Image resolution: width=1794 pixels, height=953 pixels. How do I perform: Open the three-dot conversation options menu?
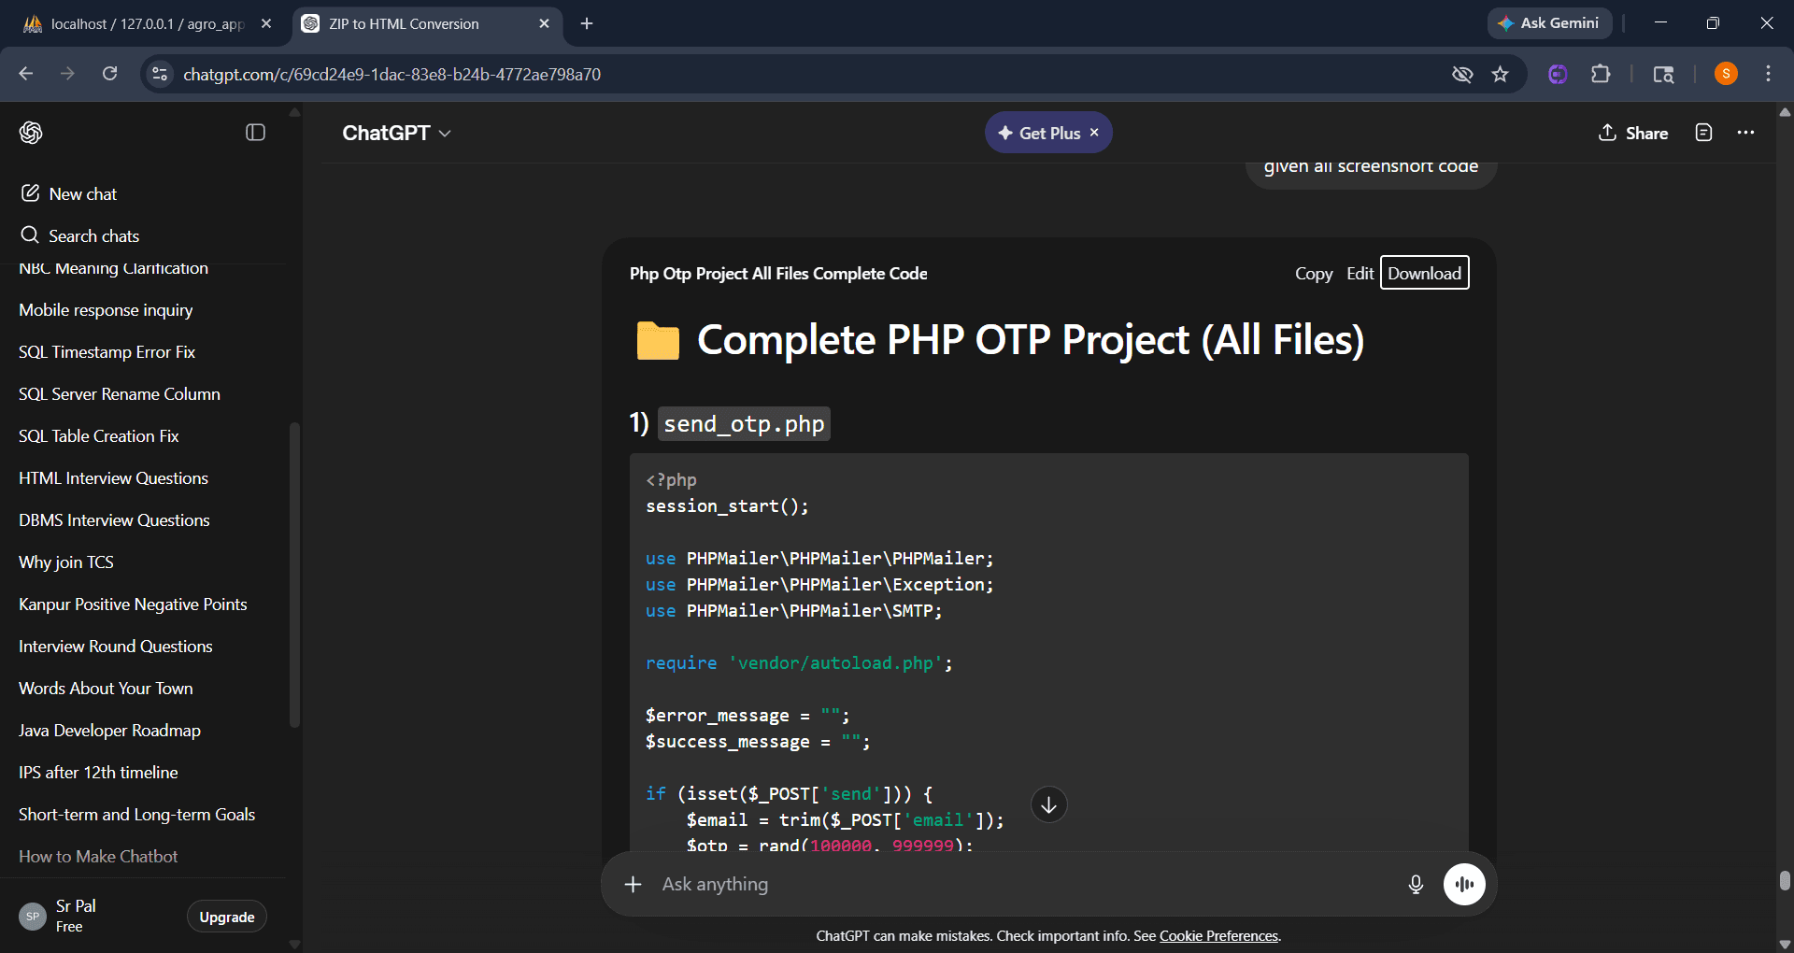tap(1745, 133)
